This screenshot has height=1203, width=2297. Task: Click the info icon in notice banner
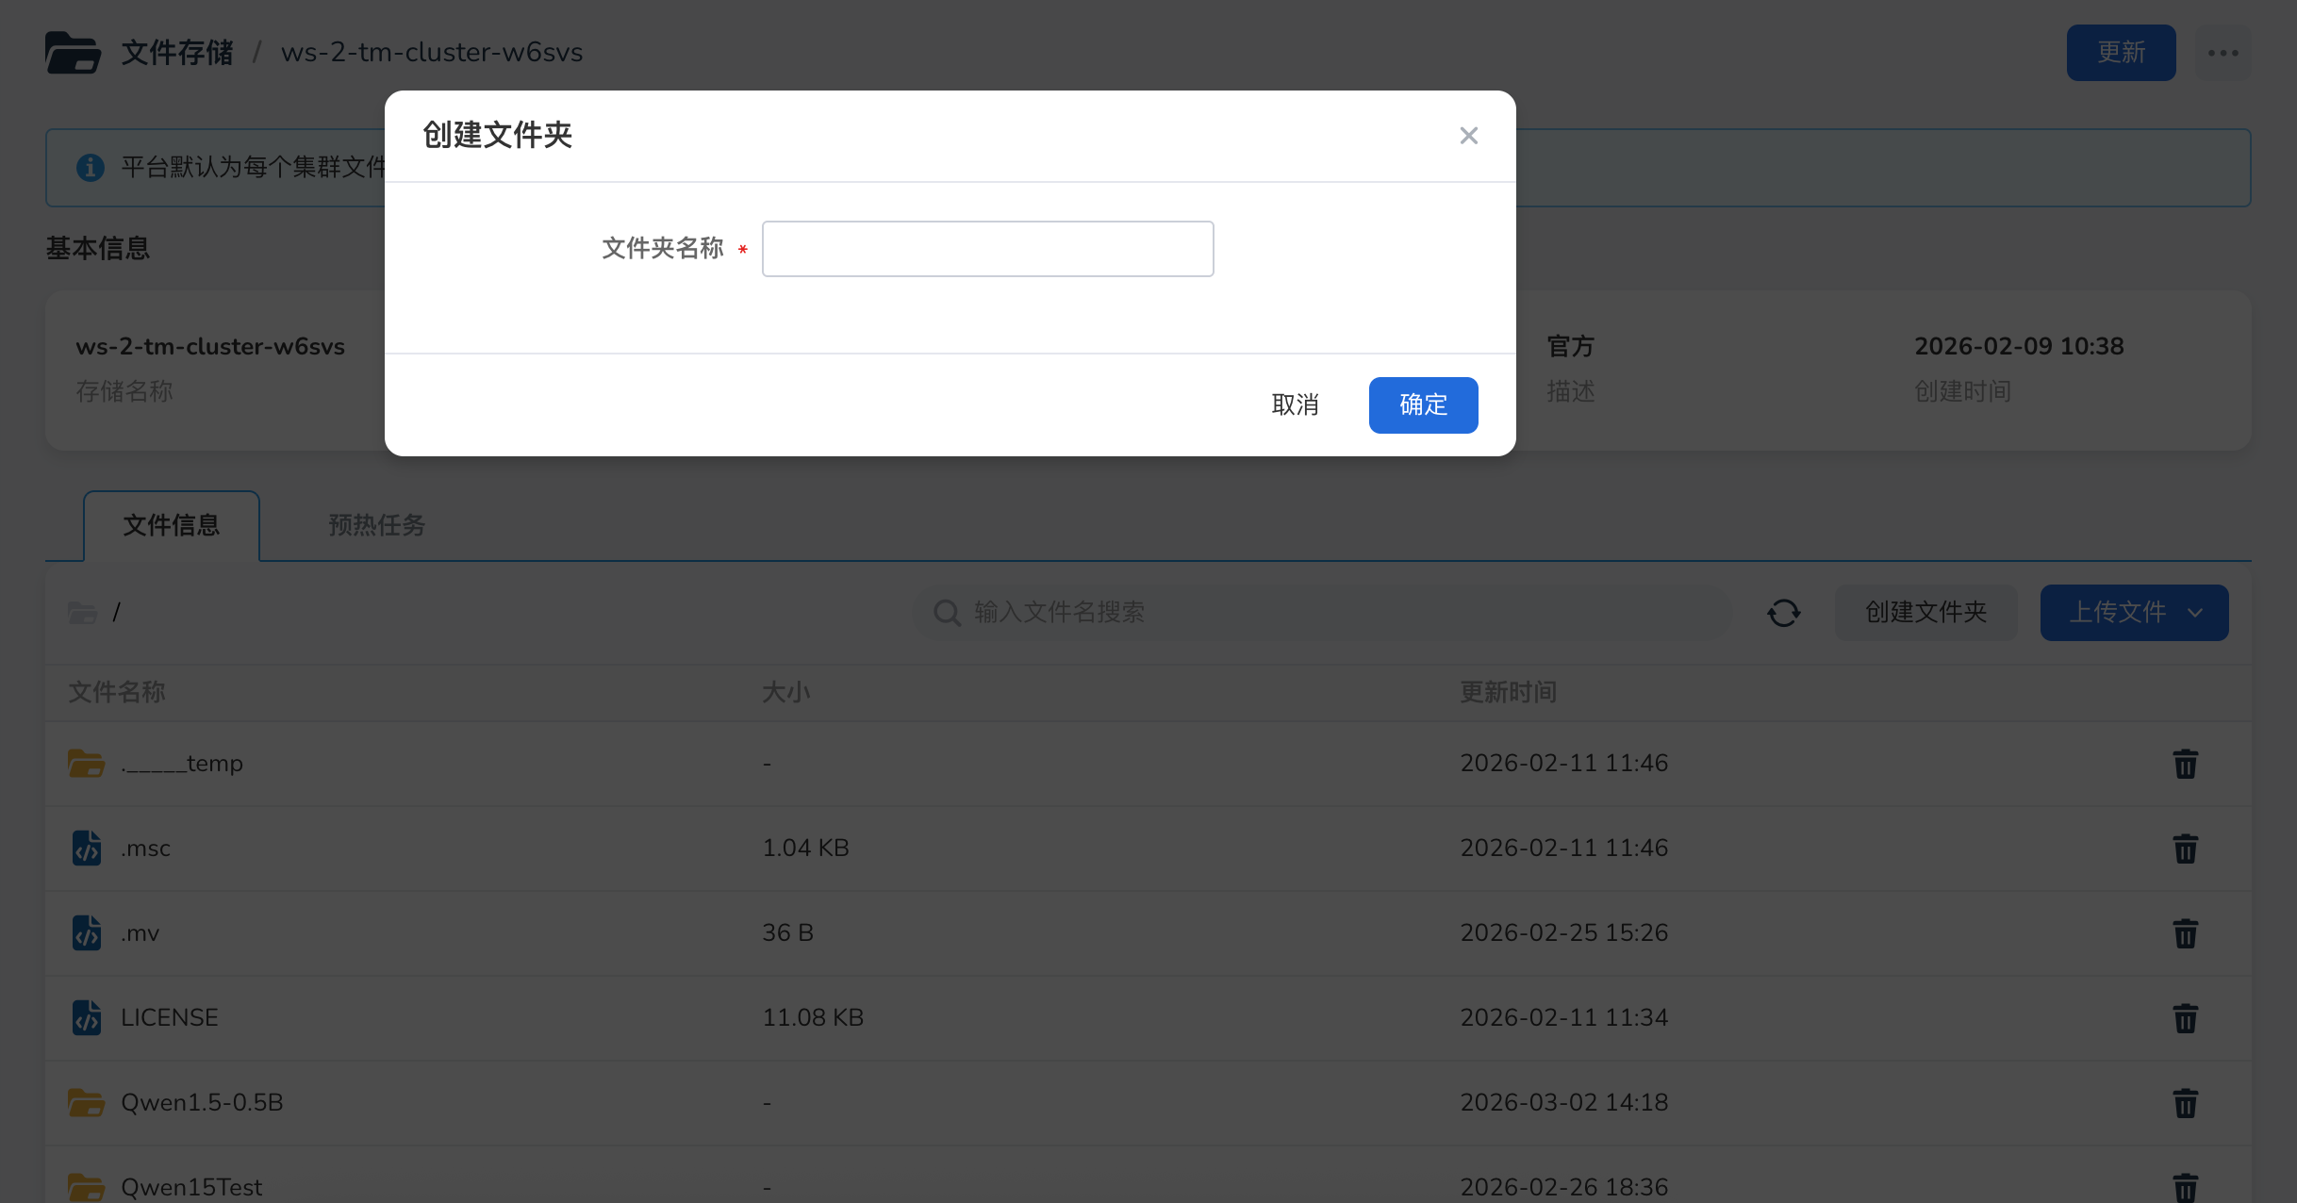pos(91,168)
